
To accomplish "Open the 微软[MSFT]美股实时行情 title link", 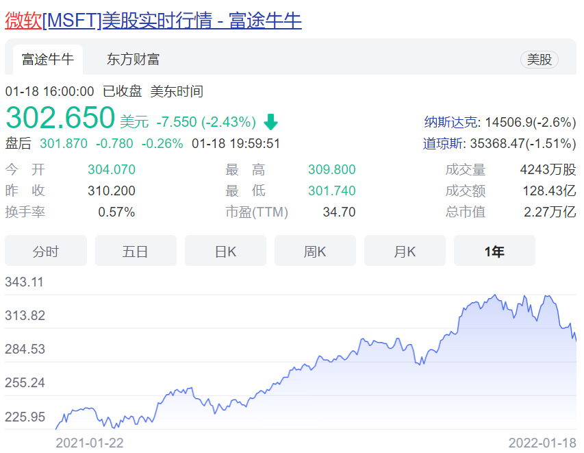I will pyautogui.click(x=153, y=20).
